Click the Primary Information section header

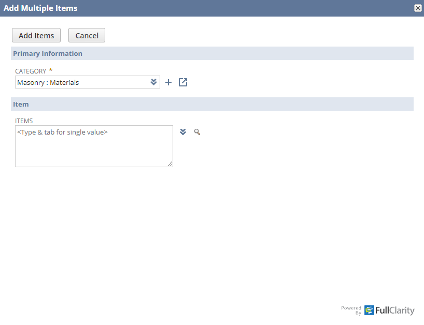point(213,53)
